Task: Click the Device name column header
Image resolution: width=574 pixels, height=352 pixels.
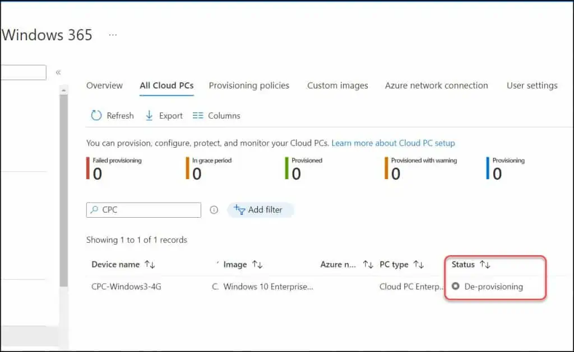Action: tap(115, 264)
